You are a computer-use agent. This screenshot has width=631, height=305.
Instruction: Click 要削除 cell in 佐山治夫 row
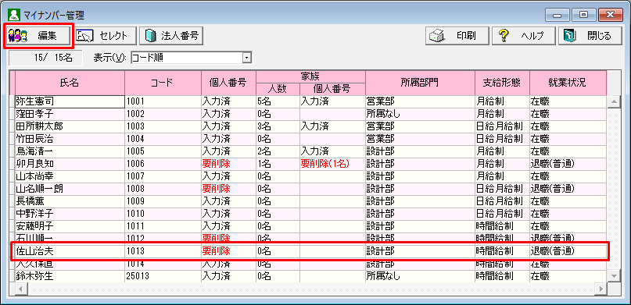click(228, 252)
